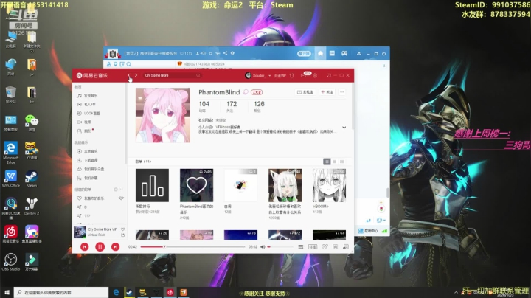
Task: Adjust the volume slider
Action: click(280, 247)
